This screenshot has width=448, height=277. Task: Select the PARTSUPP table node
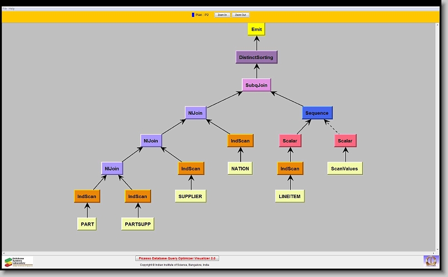[137, 223]
